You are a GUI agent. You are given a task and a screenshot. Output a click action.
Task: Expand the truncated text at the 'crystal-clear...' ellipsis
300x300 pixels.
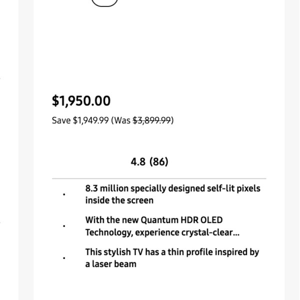[234, 233]
